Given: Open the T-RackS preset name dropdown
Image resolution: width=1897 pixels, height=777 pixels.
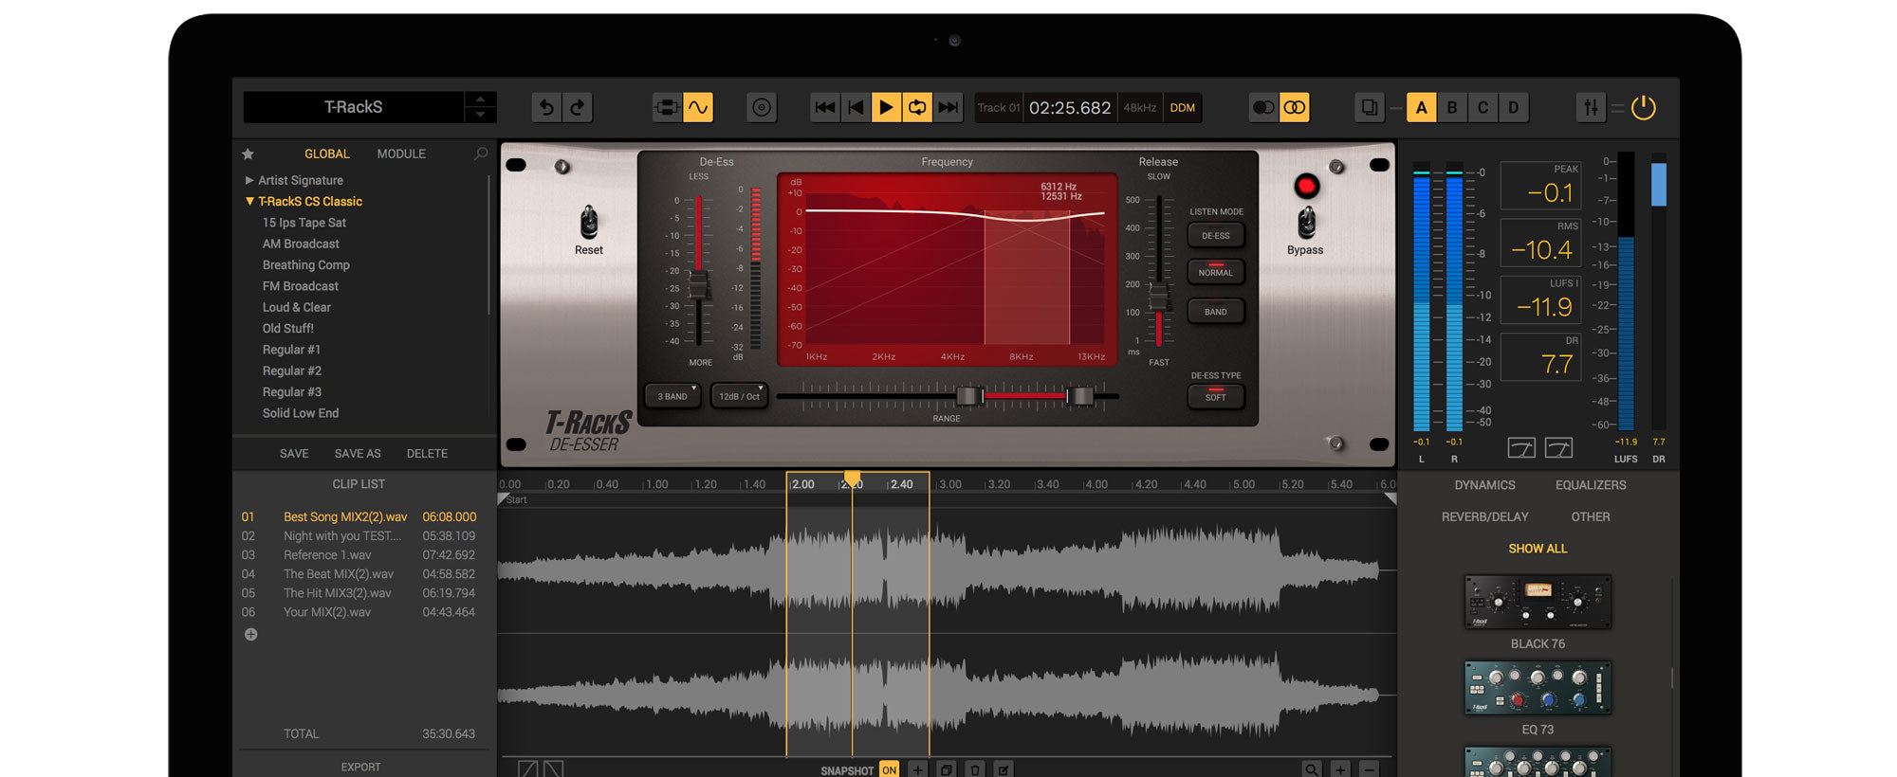Looking at the screenshot, I should click(353, 107).
